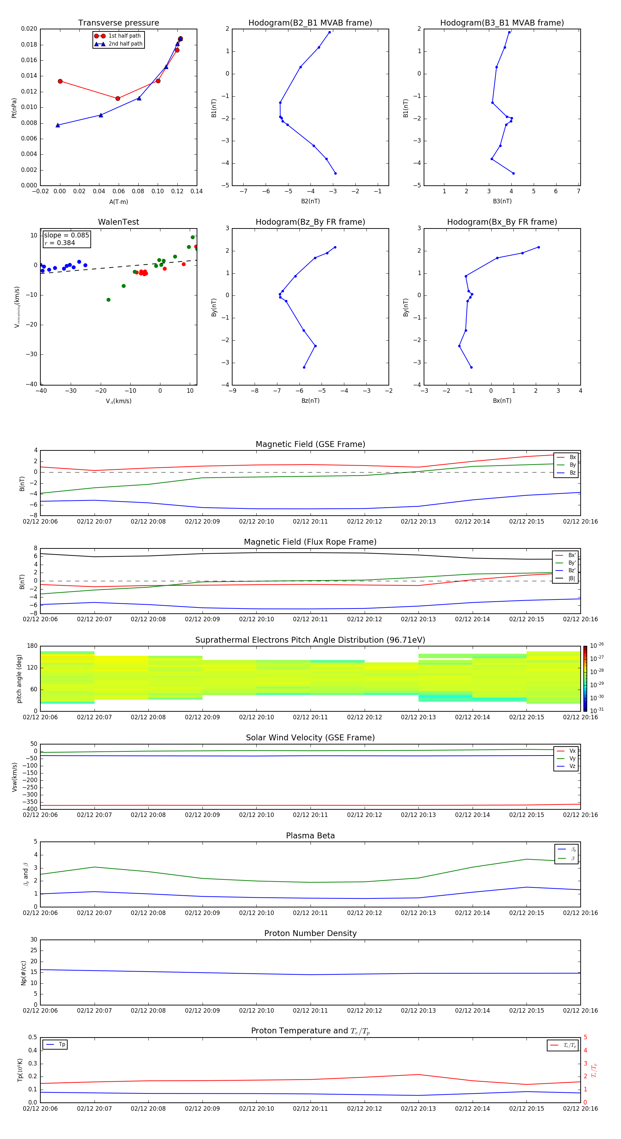This screenshot has width=621, height=1139.
Task: Click the 'A(T·m)' x-axis label
Action: (x=118, y=202)
